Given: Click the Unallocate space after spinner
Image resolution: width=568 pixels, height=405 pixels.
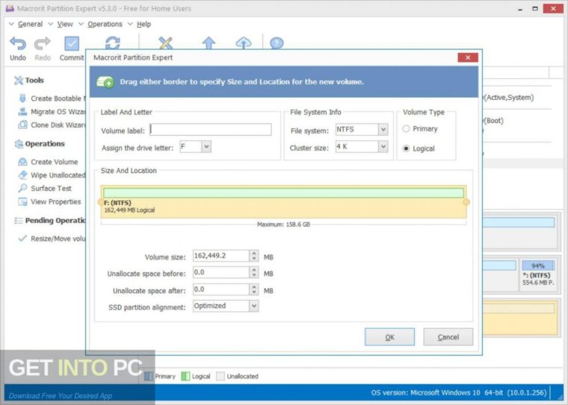Looking at the screenshot, I should pos(254,289).
